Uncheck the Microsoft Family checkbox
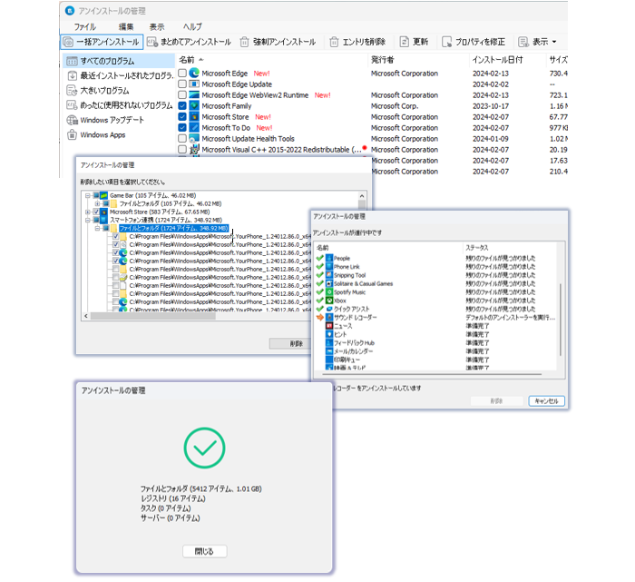 pos(182,106)
